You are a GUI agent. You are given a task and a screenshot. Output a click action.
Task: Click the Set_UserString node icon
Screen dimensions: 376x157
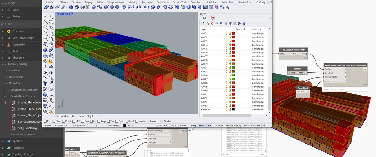tap(14, 128)
